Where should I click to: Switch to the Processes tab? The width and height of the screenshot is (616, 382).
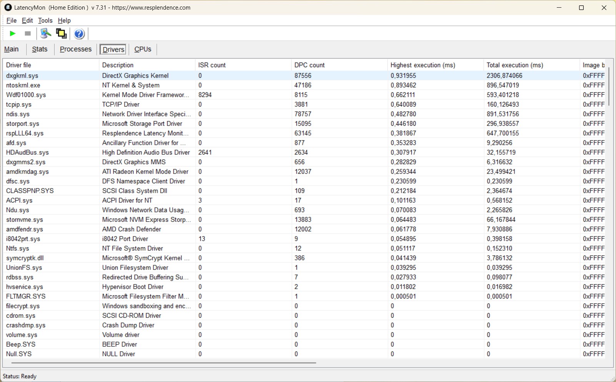(75, 49)
